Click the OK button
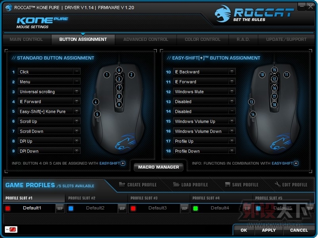Image resolution: width=318 pixels, height=238 pixels. click(x=244, y=230)
